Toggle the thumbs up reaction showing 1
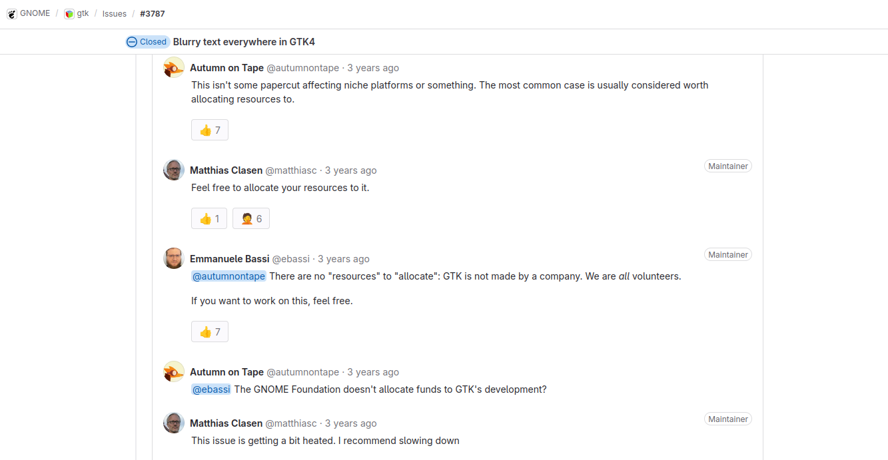The width and height of the screenshot is (888, 460). coord(209,218)
